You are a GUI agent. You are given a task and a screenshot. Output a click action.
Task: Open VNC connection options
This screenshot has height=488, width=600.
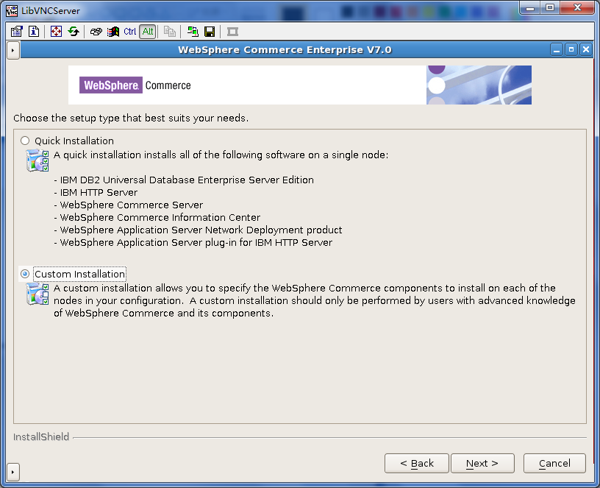[16, 32]
